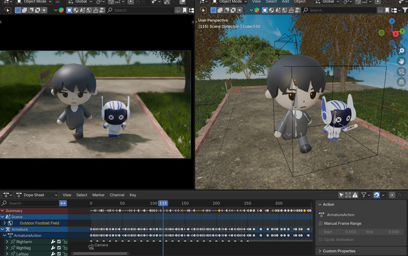Uncheck the Rightarm channel checkbox

click(59, 242)
